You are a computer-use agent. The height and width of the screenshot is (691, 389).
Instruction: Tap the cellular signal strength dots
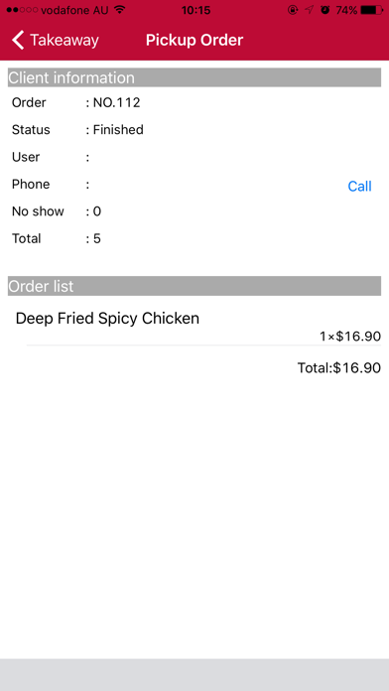coord(23,10)
